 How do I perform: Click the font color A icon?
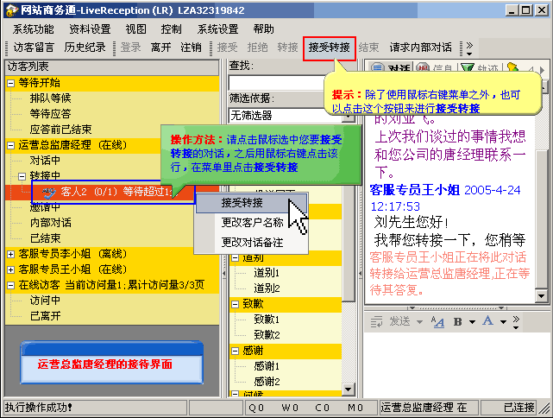489,321
